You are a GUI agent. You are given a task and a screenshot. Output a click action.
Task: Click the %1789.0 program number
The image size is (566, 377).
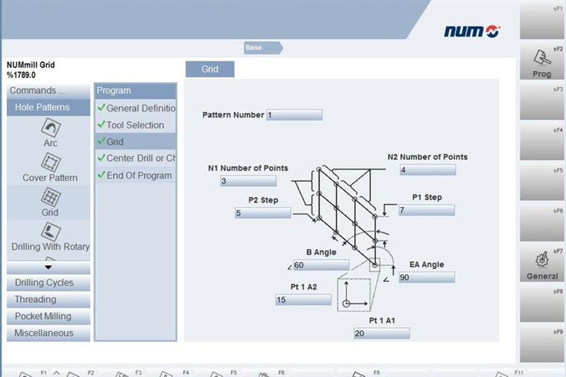pos(21,75)
